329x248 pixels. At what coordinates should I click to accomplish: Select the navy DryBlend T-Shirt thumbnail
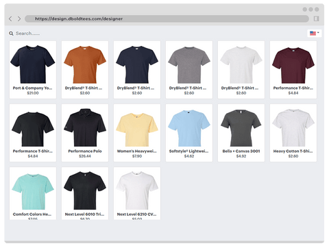coord(137,64)
